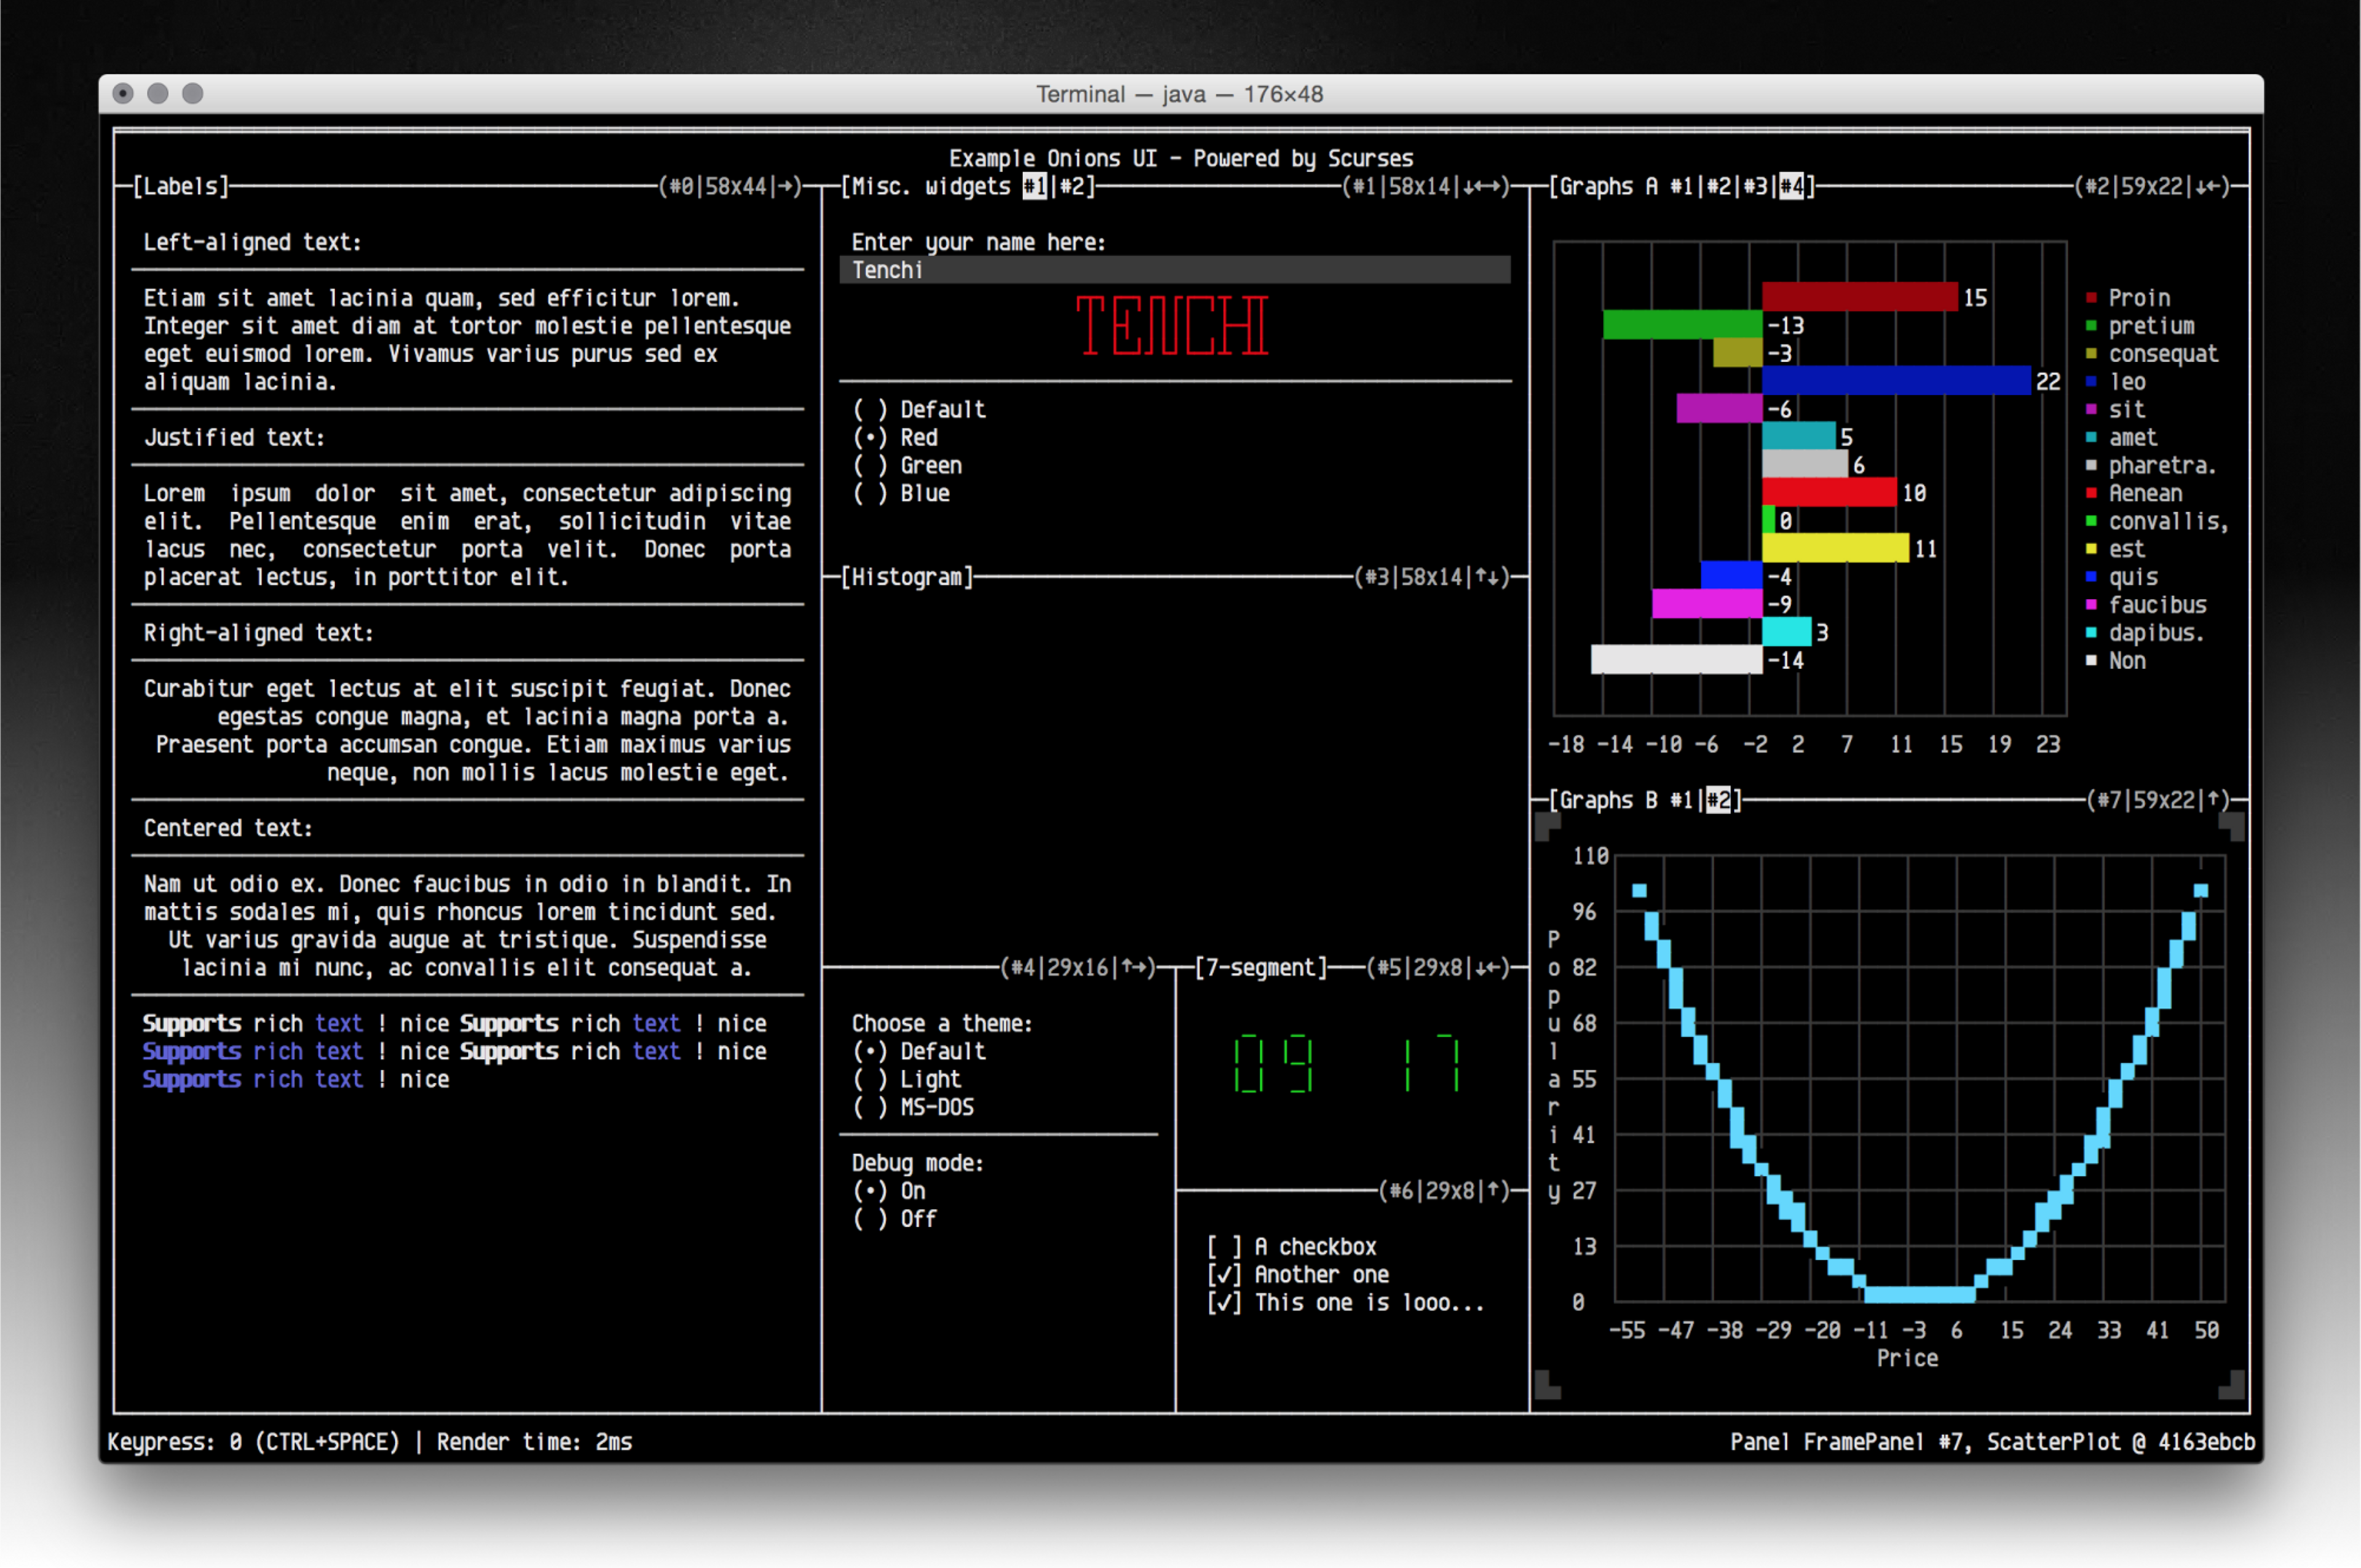The image size is (2361, 1568).
Task: Click the Graphs B bottom-right corner handle
Action: click(x=2232, y=1385)
